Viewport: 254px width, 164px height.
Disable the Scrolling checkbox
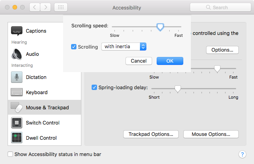(x=74, y=47)
